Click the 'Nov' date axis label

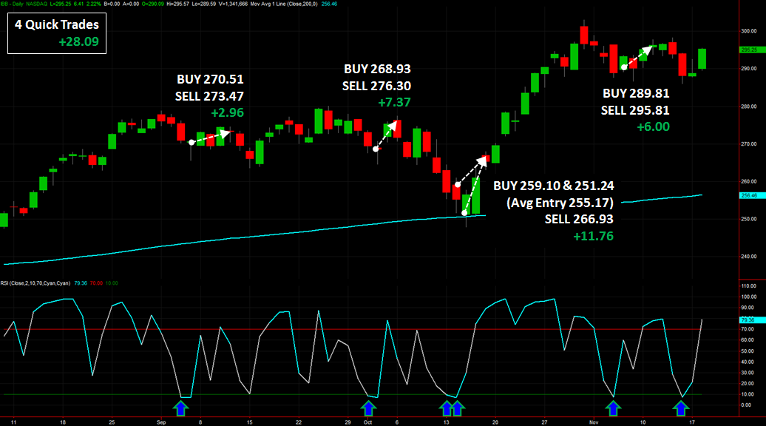pos(594,422)
